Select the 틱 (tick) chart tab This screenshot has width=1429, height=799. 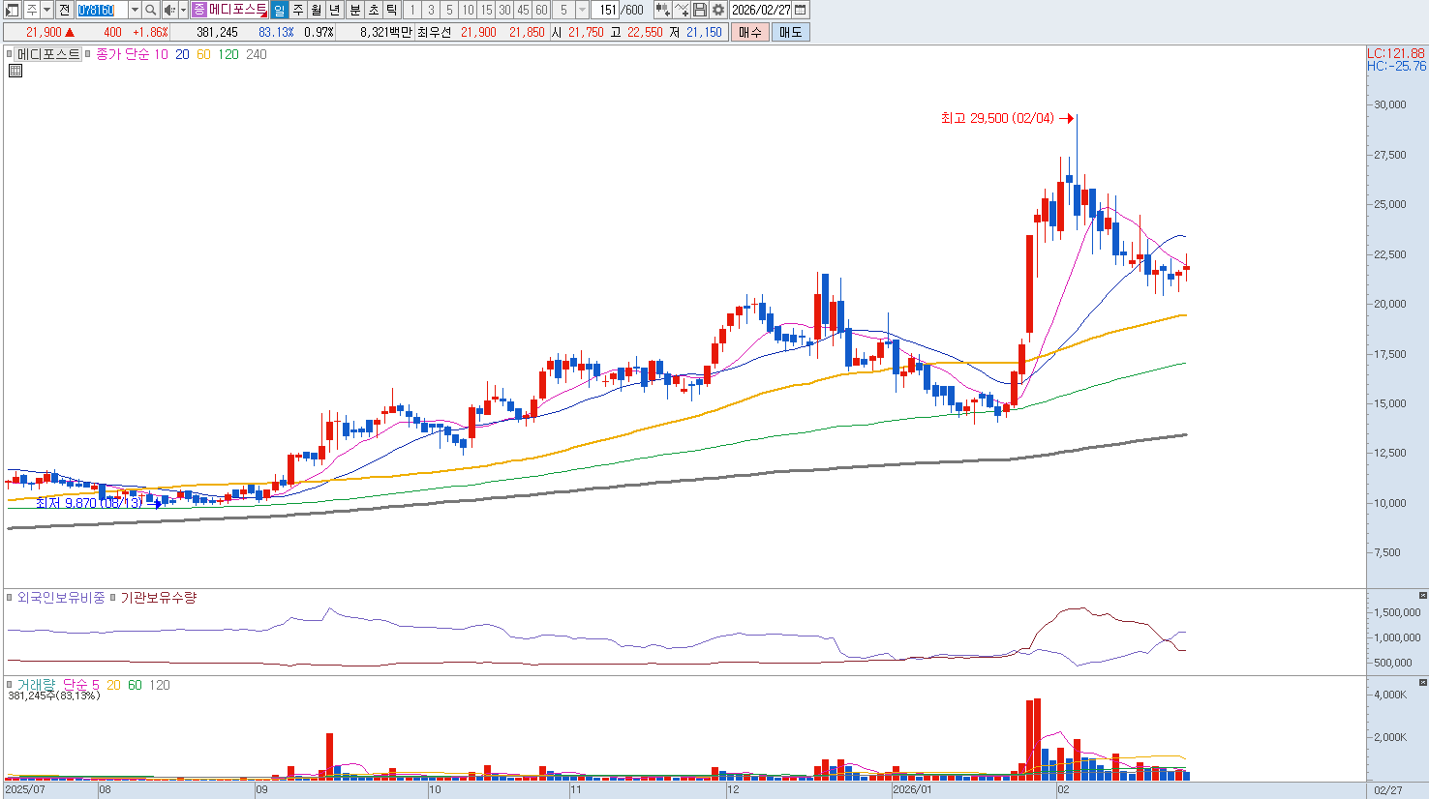(391, 10)
